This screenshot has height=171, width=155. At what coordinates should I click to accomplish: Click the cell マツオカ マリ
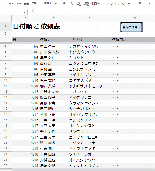90,75
